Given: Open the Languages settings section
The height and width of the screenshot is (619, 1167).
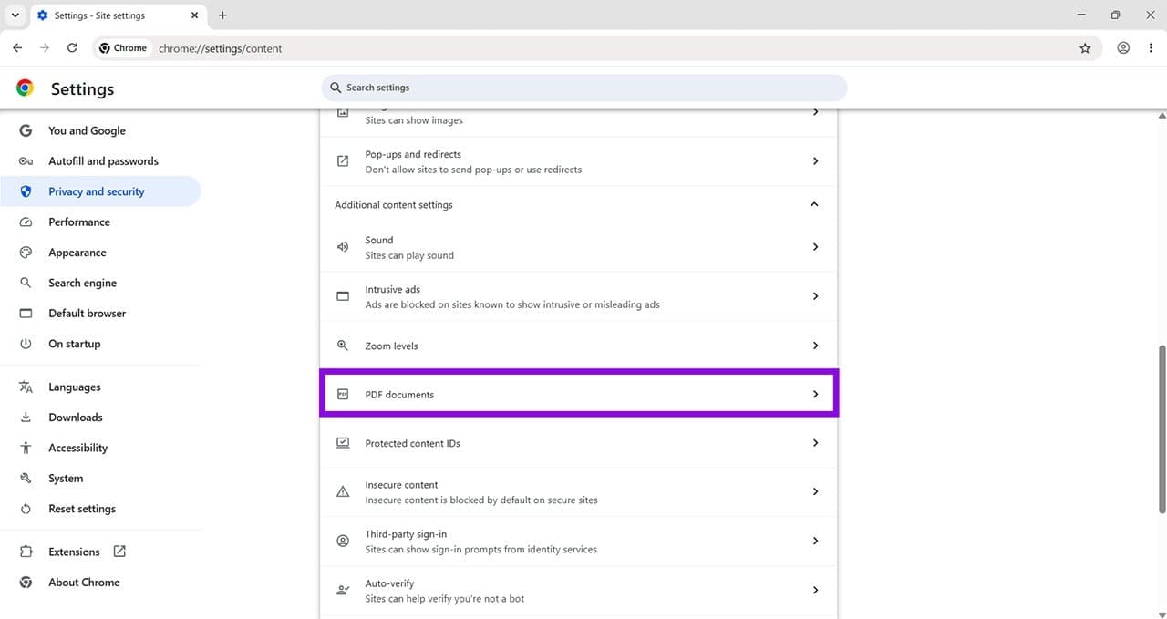Looking at the screenshot, I should coord(100,387).
